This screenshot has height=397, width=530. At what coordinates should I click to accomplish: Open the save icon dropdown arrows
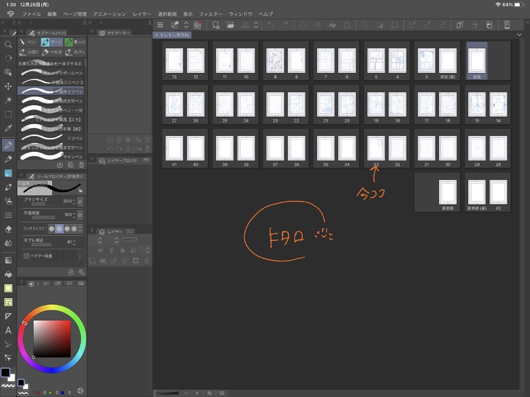256,25
